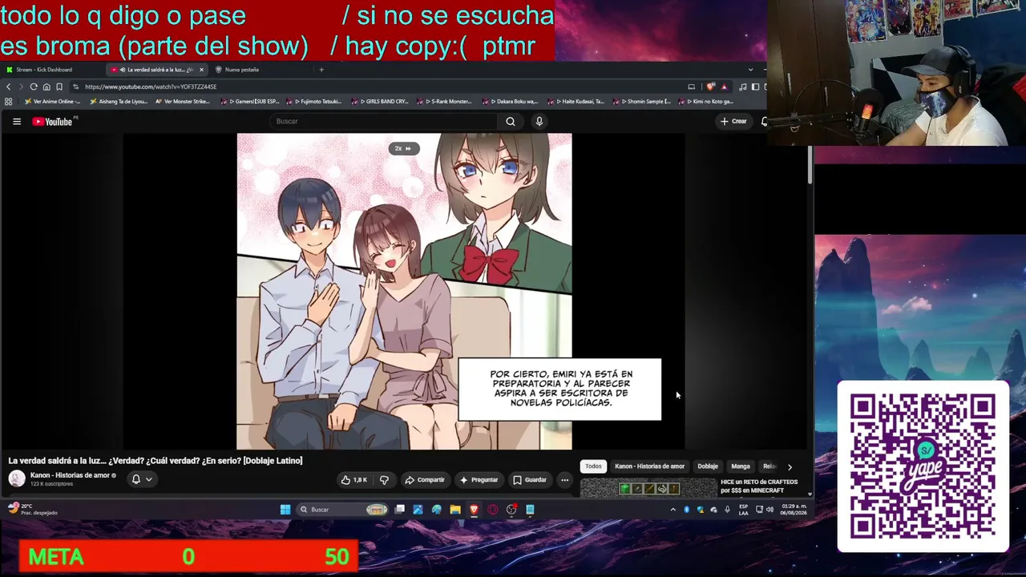The height and width of the screenshot is (577, 1026).
Task: Select the Kanon - Historias de amor filter chip
Action: pyautogui.click(x=649, y=466)
